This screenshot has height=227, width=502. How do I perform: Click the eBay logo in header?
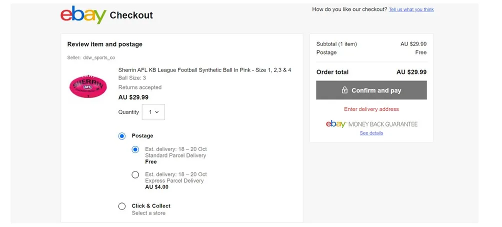pyautogui.click(x=83, y=14)
